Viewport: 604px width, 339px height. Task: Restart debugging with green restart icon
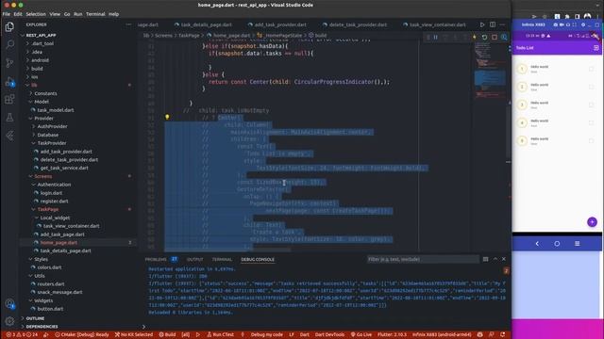484,38
